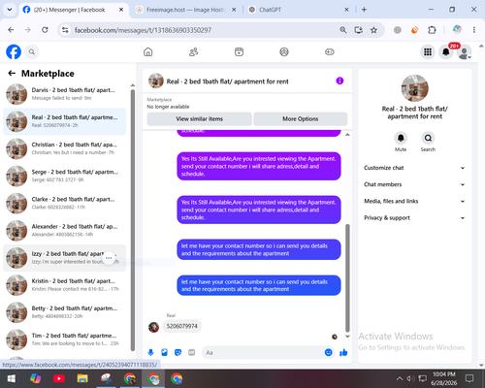The height and width of the screenshot is (388, 485).
Task: Open browser extensions puzzle icon
Action: click(432, 30)
